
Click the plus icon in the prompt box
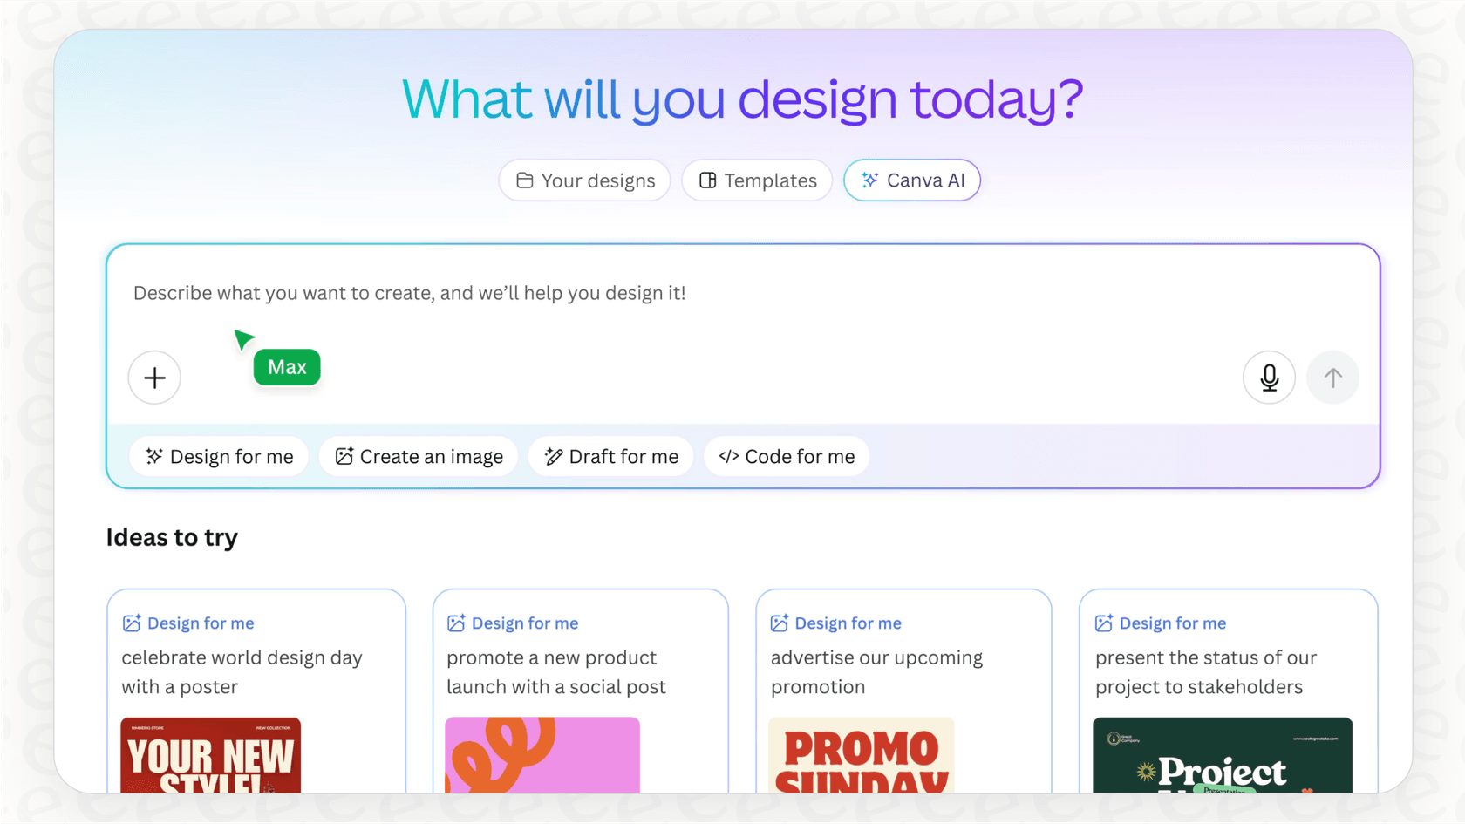[154, 378]
